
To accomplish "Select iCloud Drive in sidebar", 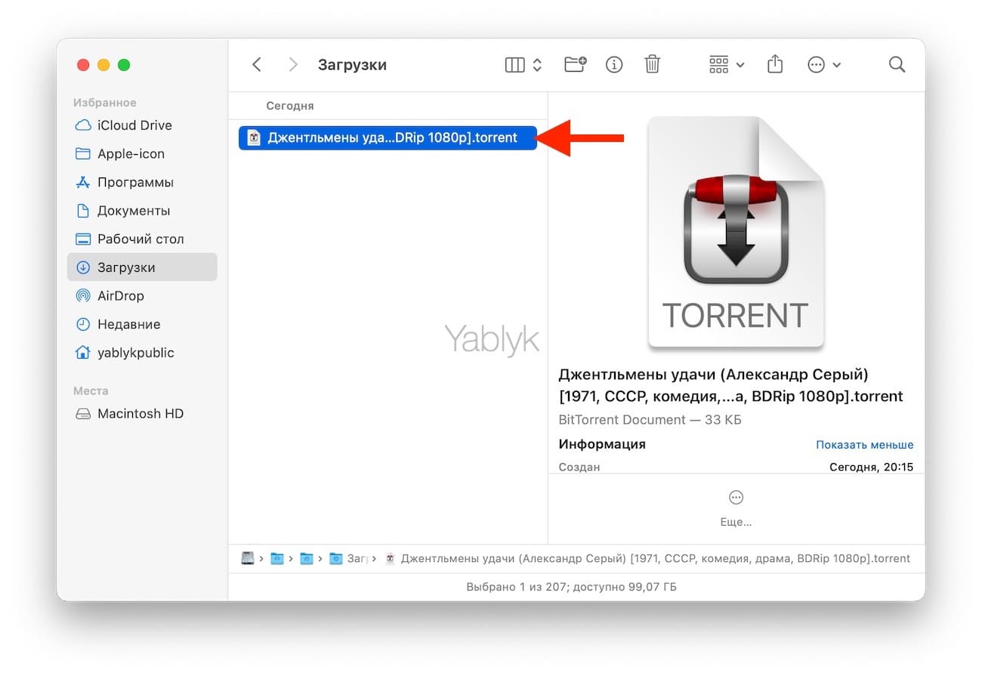I will [134, 125].
